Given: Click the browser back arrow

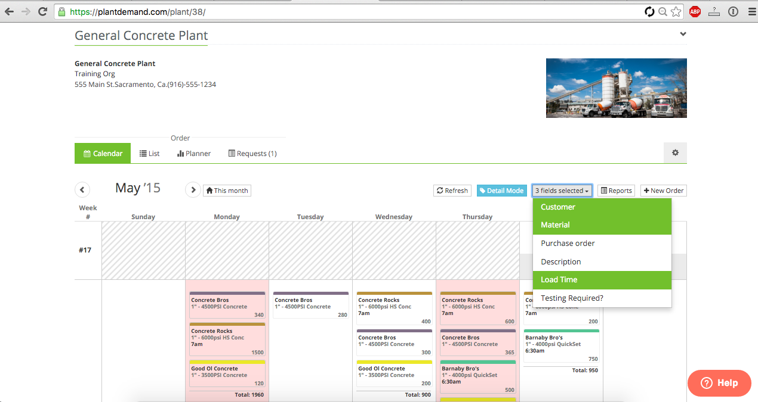Looking at the screenshot, I should point(9,11).
